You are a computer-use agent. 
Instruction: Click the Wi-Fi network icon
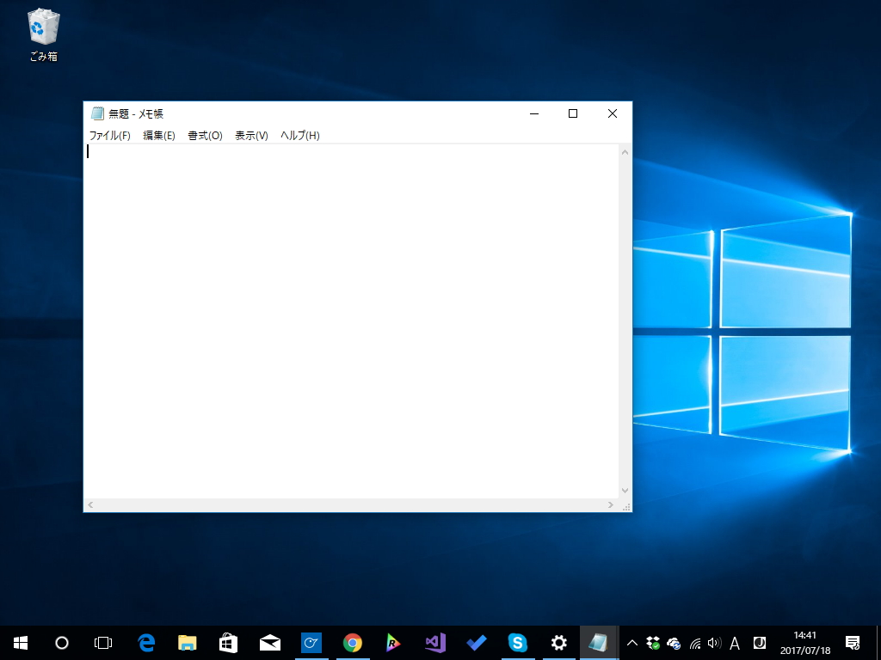tap(694, 643)
